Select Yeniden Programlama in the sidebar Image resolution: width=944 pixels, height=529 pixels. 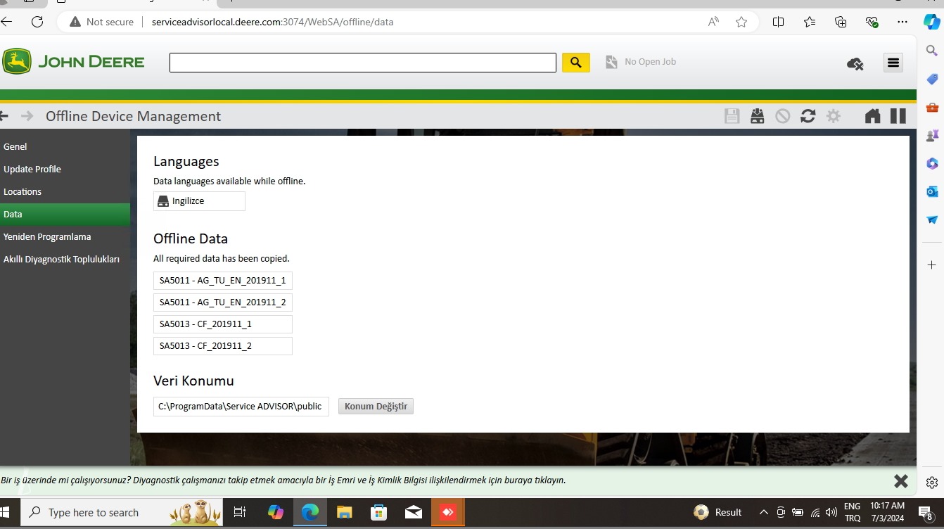click(47, 236)
